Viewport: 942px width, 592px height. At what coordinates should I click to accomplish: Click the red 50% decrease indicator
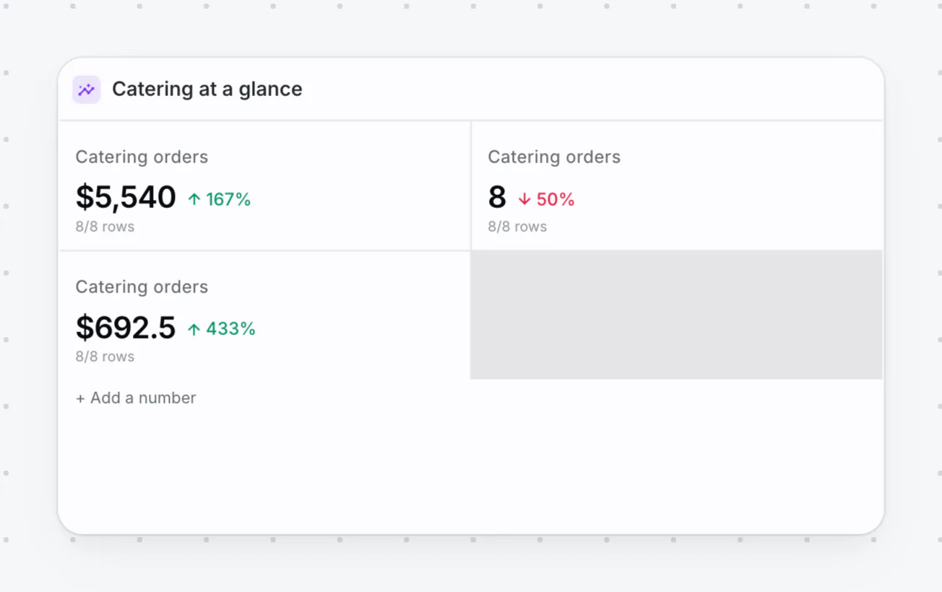tap(546, 199)
